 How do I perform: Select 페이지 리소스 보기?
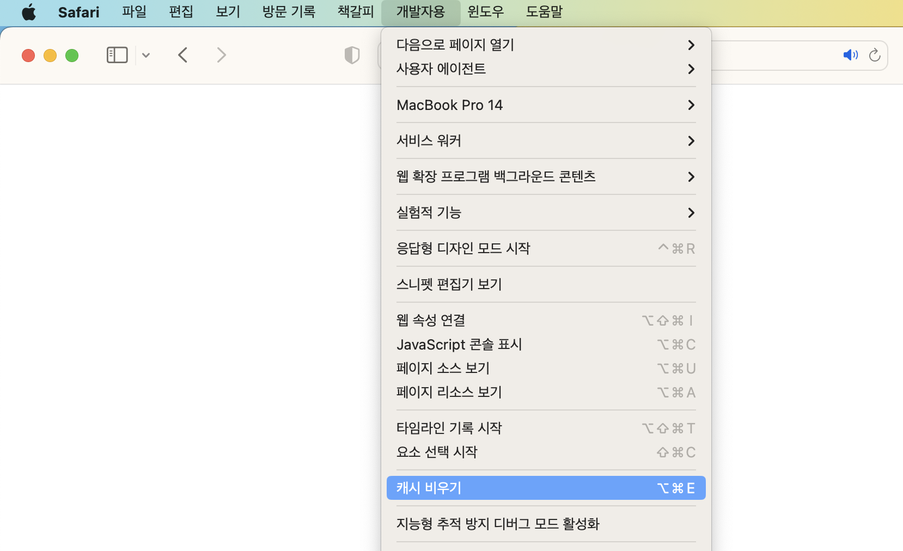click(546, 392)
